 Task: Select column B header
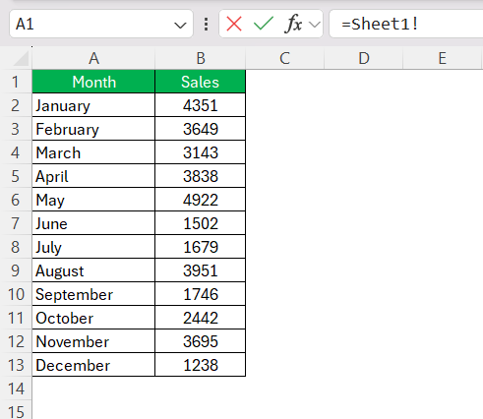[x=201, y=58]
